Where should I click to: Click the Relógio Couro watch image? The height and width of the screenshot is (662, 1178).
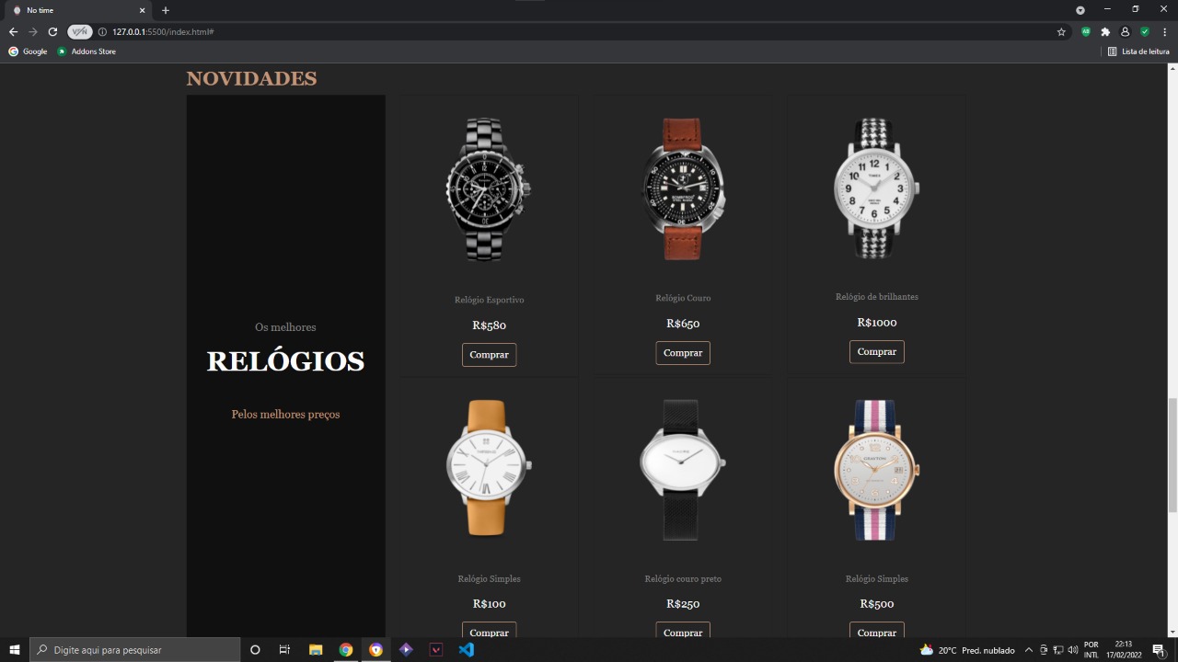(683, 190)
